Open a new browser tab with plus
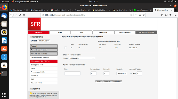Viewport: 178px width, 99px height. coord(176,10)
